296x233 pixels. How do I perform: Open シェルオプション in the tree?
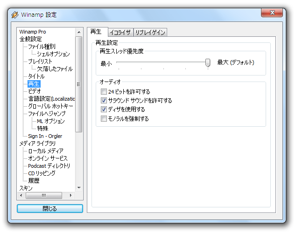point(53,54)
